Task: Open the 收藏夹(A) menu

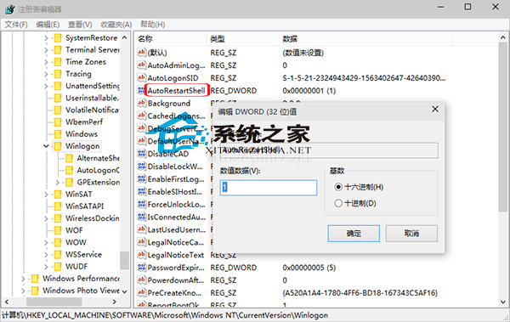Action: click(116, 25)
